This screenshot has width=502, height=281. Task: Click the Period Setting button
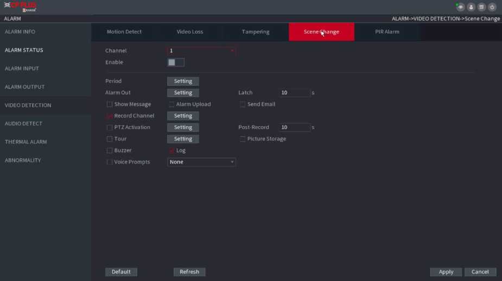pyautogui.click(x=183, y=81)
